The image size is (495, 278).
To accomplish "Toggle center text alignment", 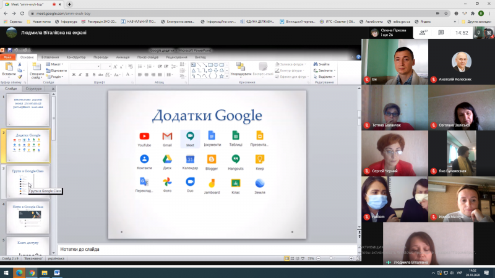I will click(x=147, y=75).
